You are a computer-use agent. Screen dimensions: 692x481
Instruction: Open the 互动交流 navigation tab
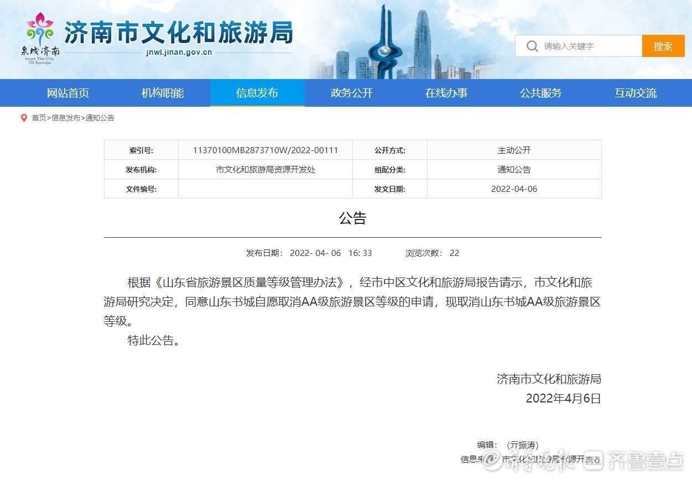(x=636, y=93)
